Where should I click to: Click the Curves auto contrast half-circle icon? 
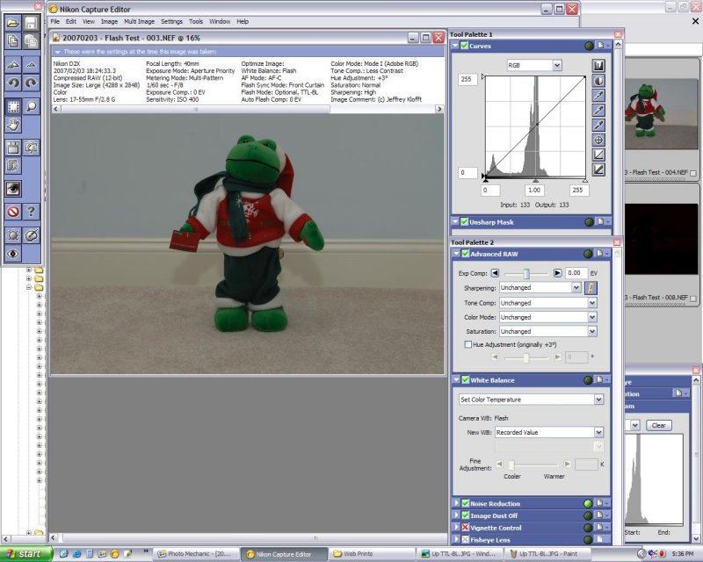(x=598, y=81)
